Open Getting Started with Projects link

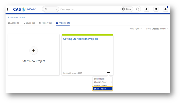(80, 39)
